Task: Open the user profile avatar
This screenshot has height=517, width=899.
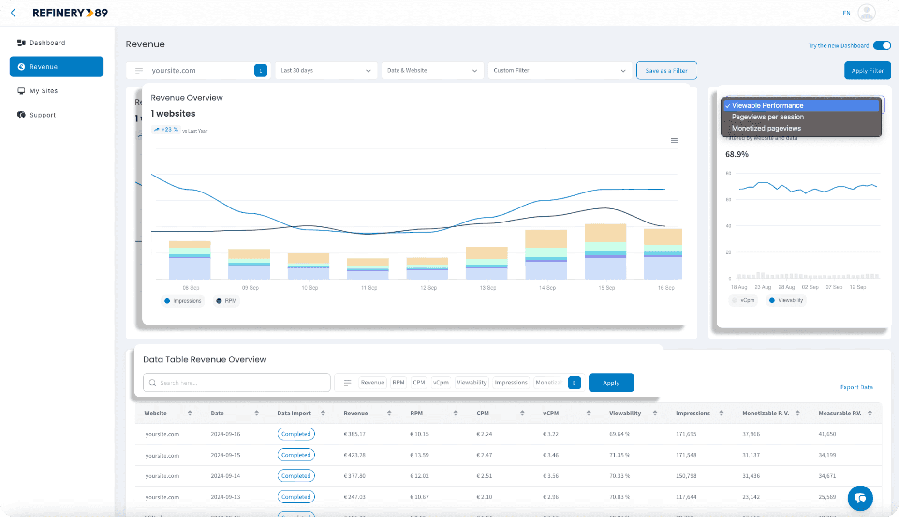Action: [866, 13]
